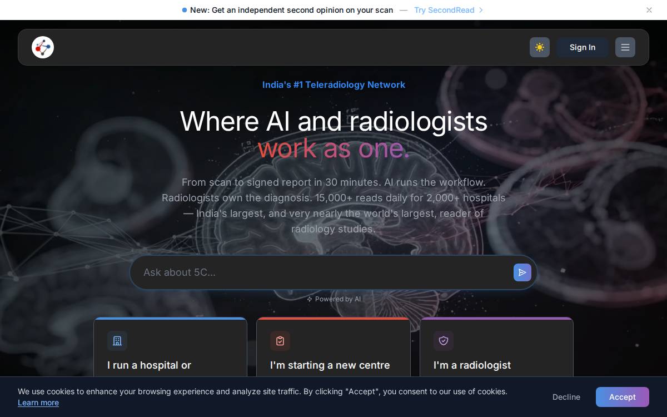The image size is (667, 417).
Task: Click the clipboard icon on the new centre card
Action: point(280,341)
